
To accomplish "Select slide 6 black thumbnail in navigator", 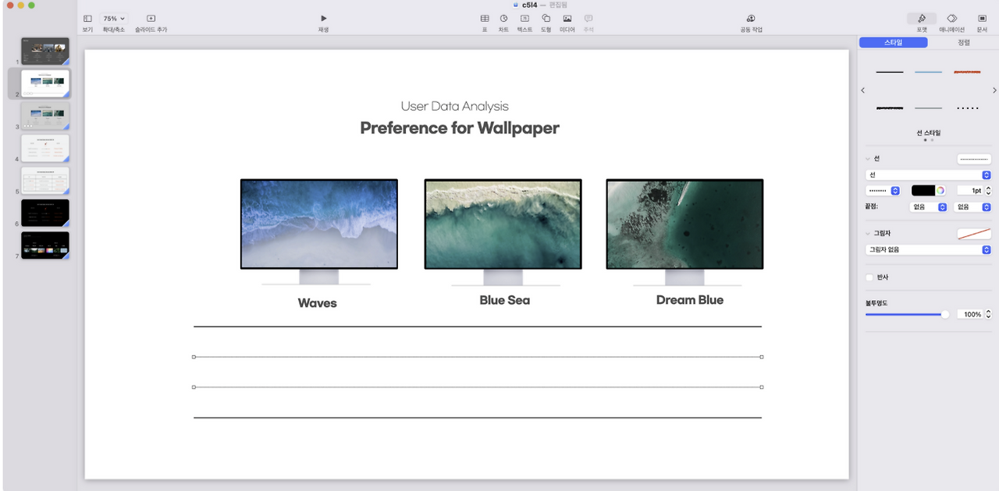I will click(x=45, y=213).
